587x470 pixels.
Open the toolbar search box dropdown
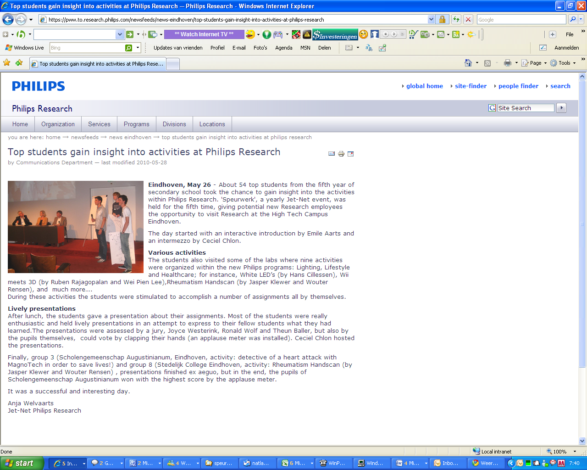120,34
